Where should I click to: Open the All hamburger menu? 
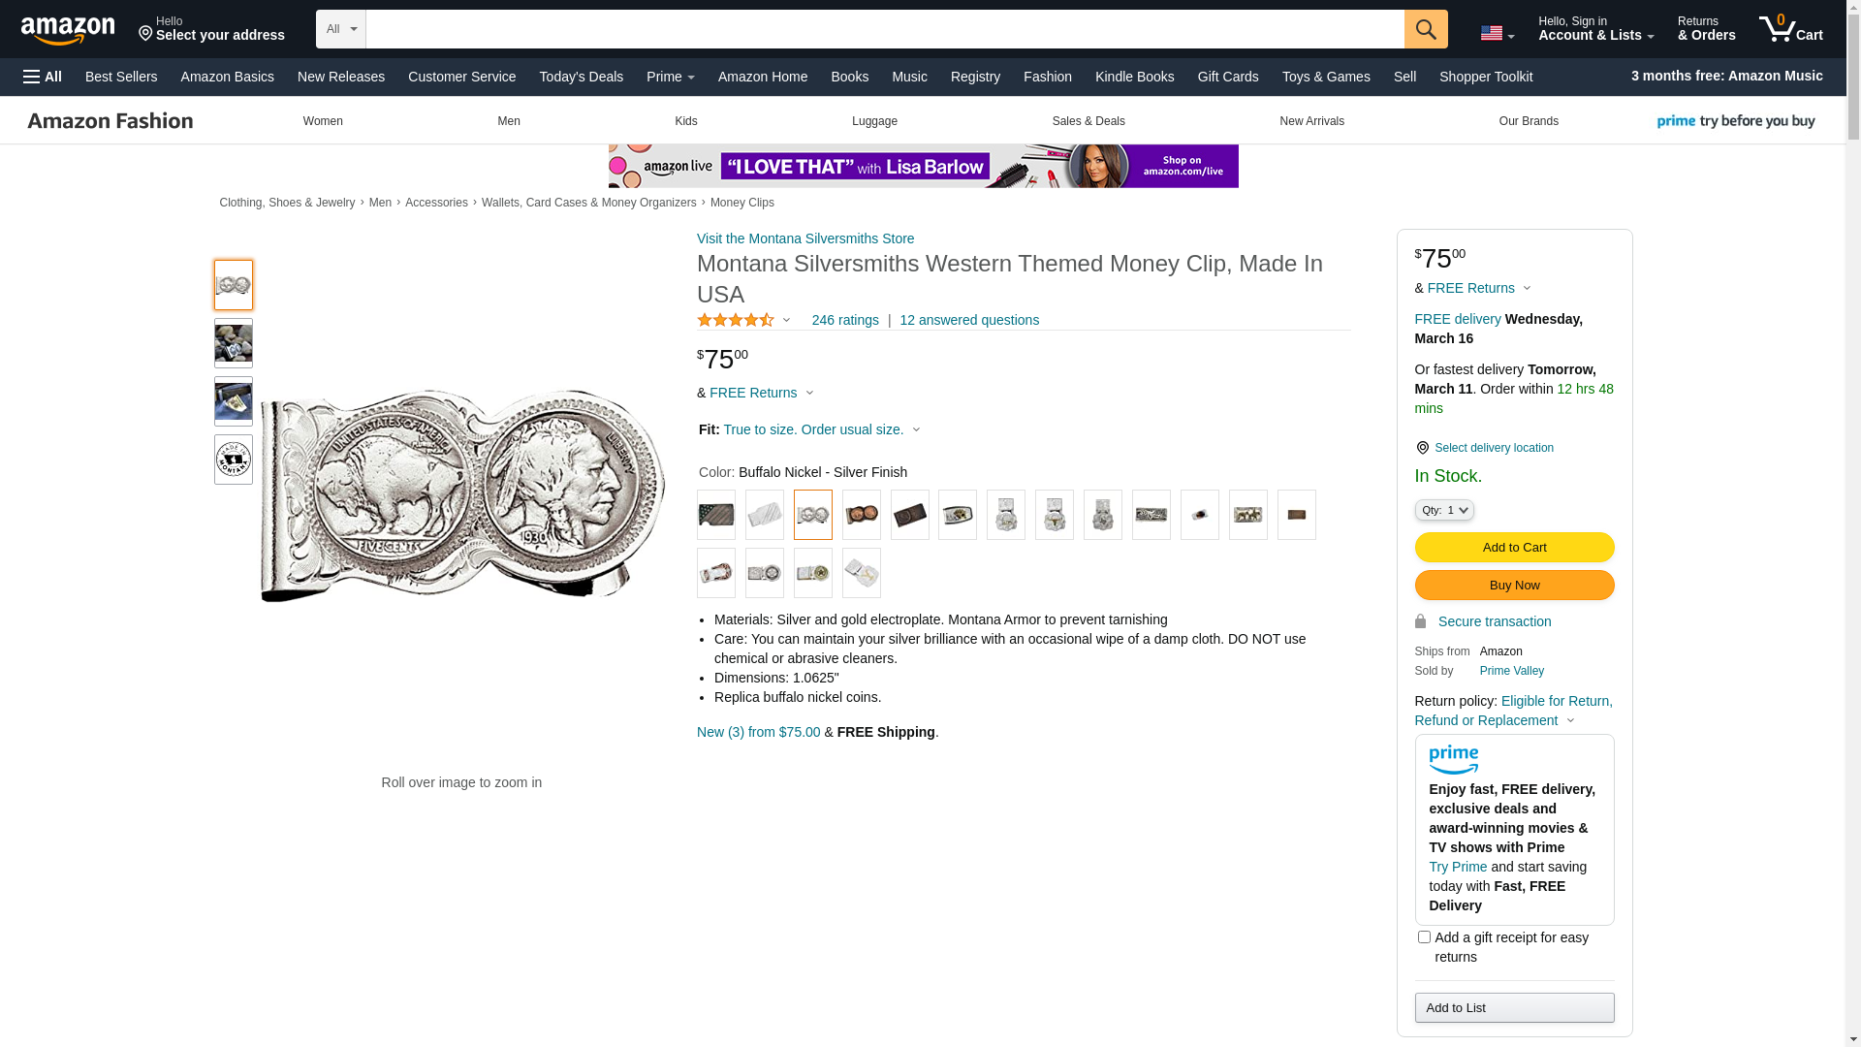[x=43, y=77]
